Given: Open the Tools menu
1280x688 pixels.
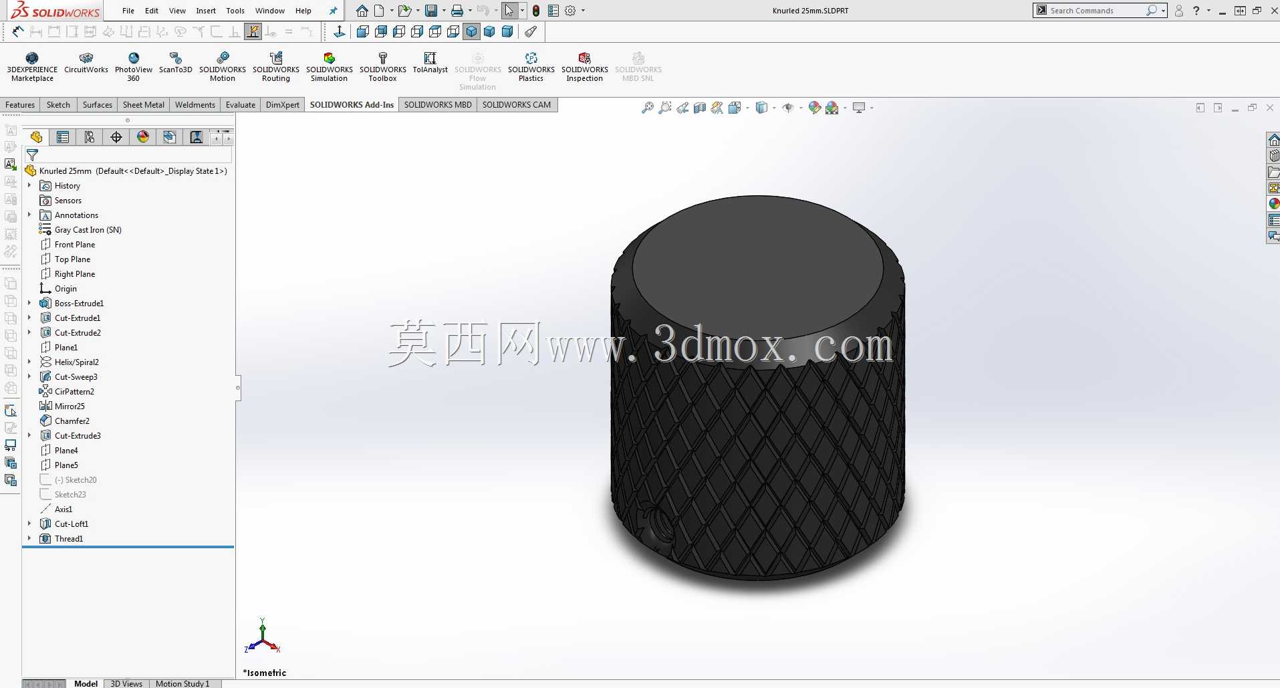Looking at the screenshot, I should coord(235,11).
